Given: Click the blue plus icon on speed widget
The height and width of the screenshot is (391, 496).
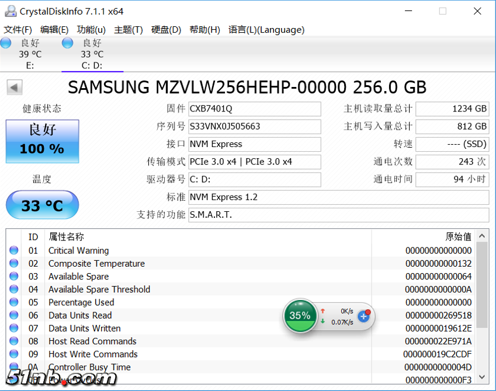Looking at the screenshot, I should [363, 316].
